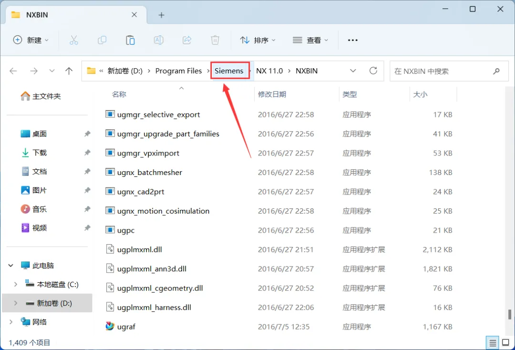Screen dimensions: 515x350
Task: Select file ugmgr_selective_export
Action: [158, 114]
